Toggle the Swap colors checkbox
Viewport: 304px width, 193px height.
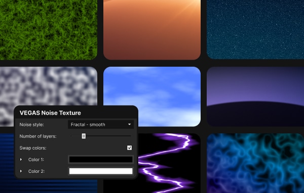[129, 148]
